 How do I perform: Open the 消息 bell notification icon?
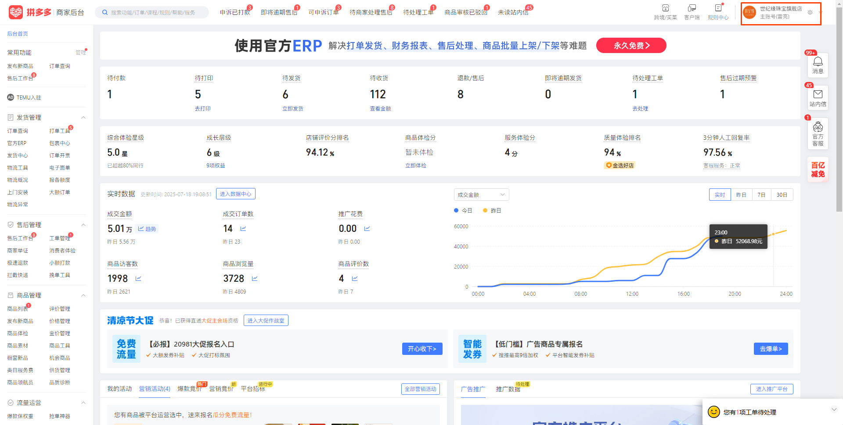coord(818,62)
